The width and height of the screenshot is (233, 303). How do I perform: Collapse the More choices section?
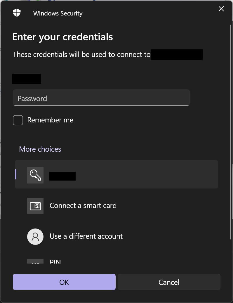point(40,149)
